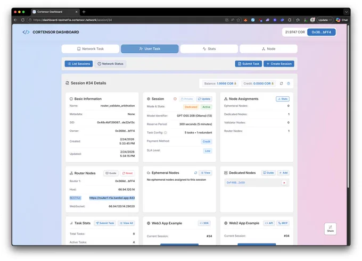Click the Balance 1.9998 COR value
362x261 pixels.
point(225,83)
